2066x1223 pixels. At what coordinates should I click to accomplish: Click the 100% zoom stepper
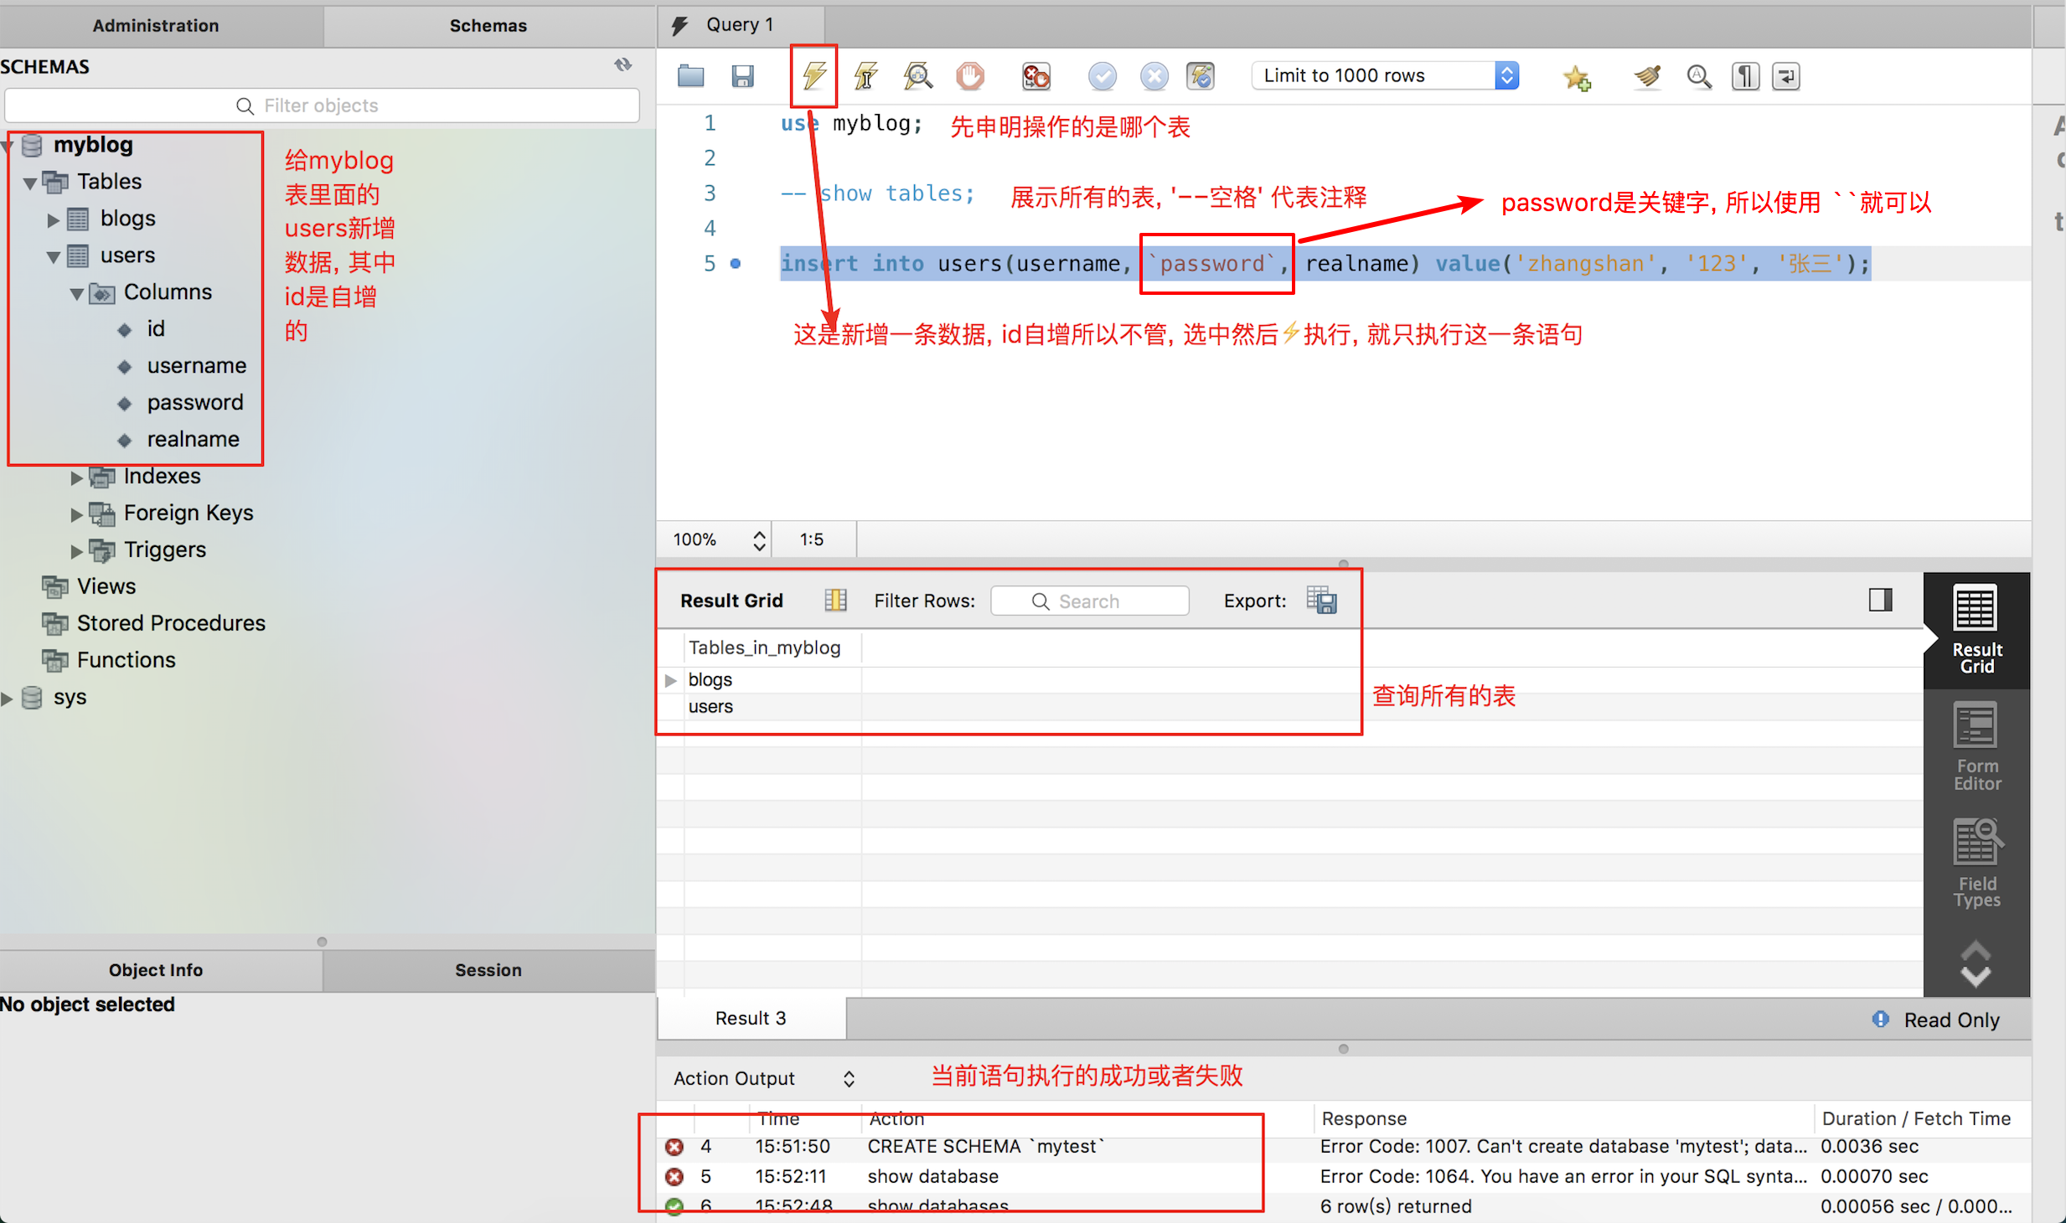pyautogui.click(x=758, y=539)
